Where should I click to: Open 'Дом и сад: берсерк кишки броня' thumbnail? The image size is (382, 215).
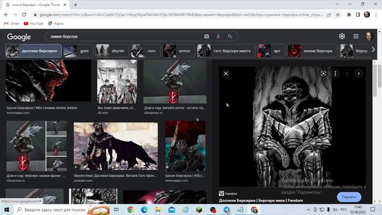pos(36,146)
